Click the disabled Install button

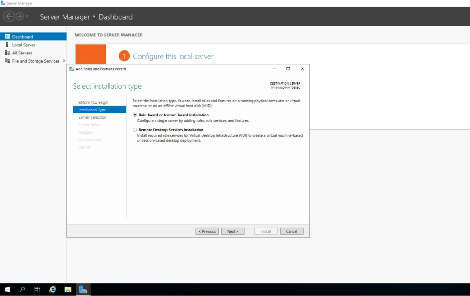coord(266,231)
